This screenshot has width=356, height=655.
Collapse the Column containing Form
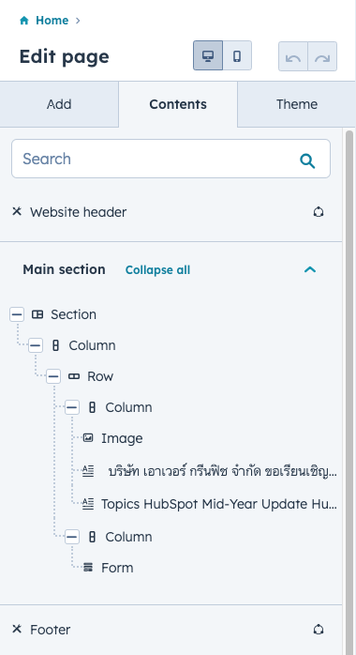point(72,537)
